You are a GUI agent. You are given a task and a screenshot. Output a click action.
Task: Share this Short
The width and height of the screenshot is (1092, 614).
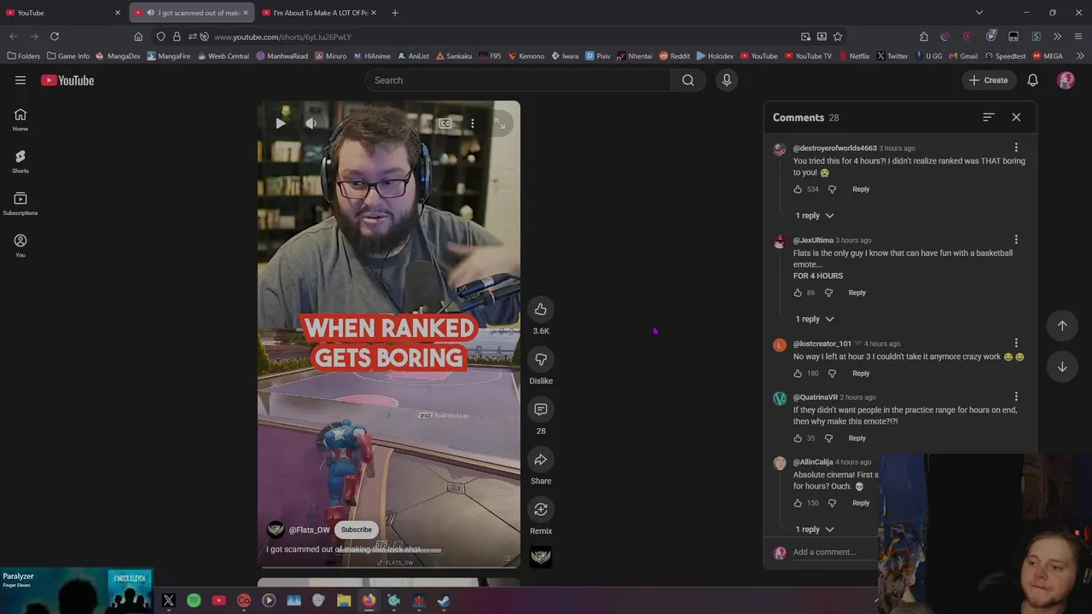[x=541, y=460]
